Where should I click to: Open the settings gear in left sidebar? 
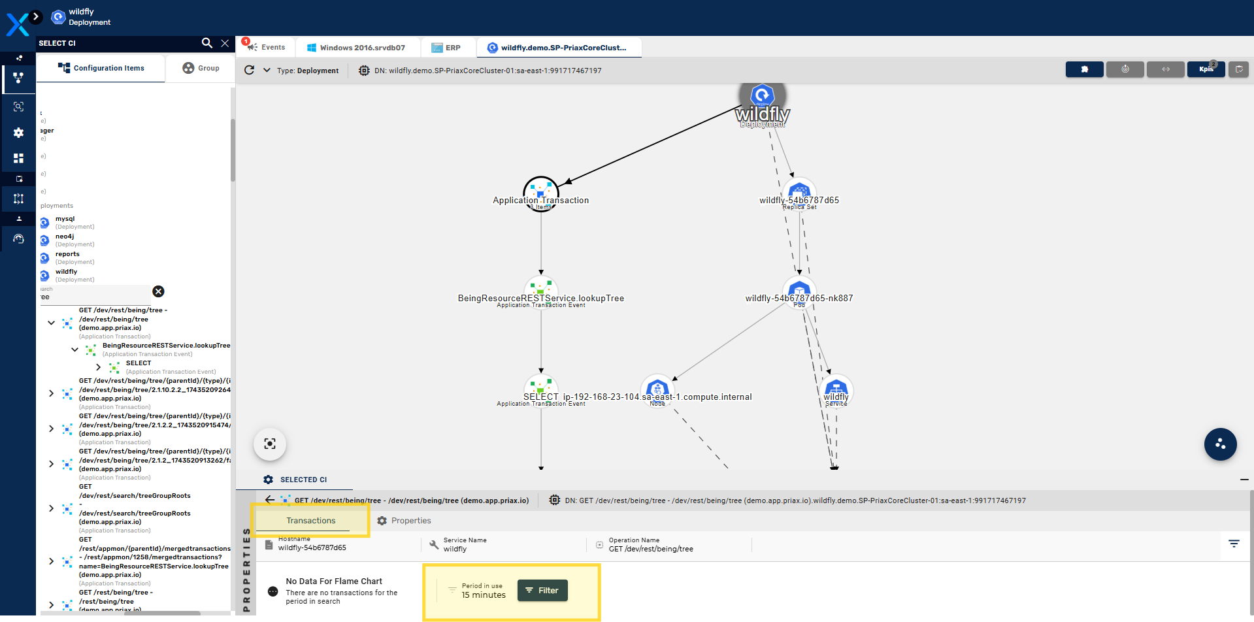(18, 133)
